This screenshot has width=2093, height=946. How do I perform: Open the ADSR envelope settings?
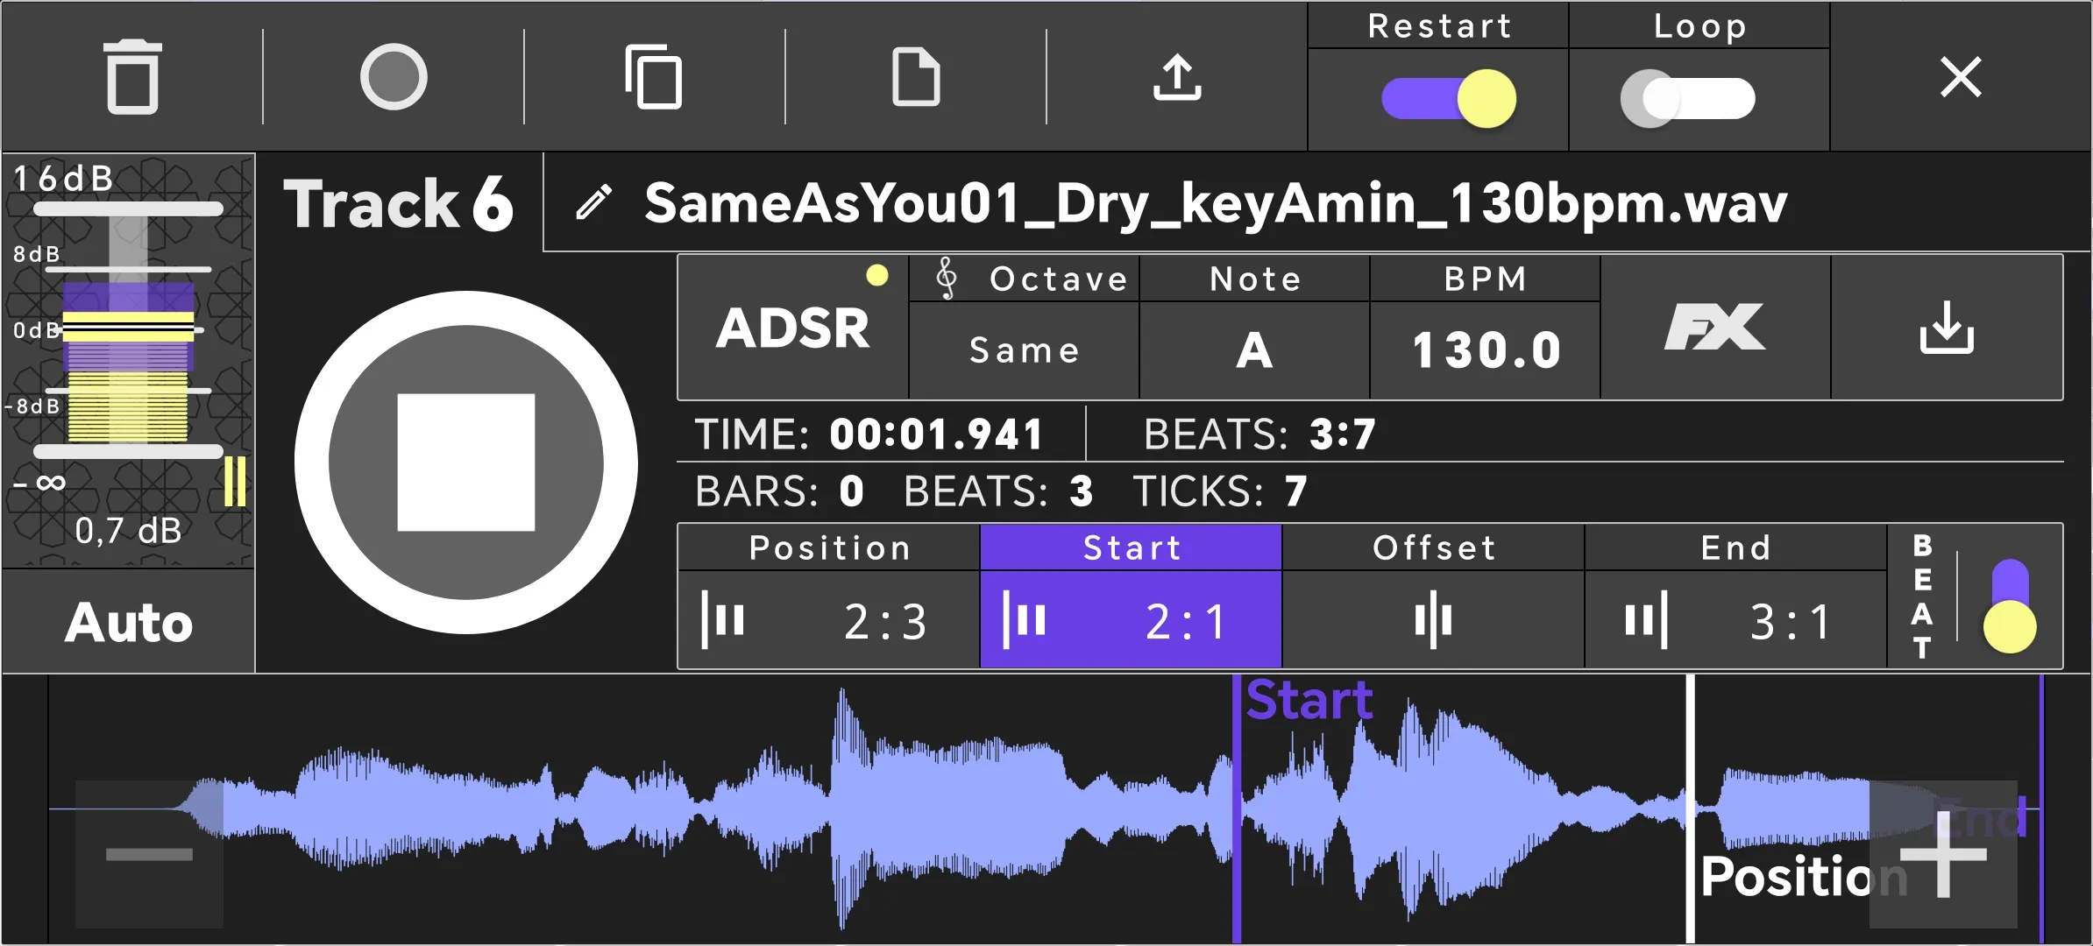(x=792, y=328)
